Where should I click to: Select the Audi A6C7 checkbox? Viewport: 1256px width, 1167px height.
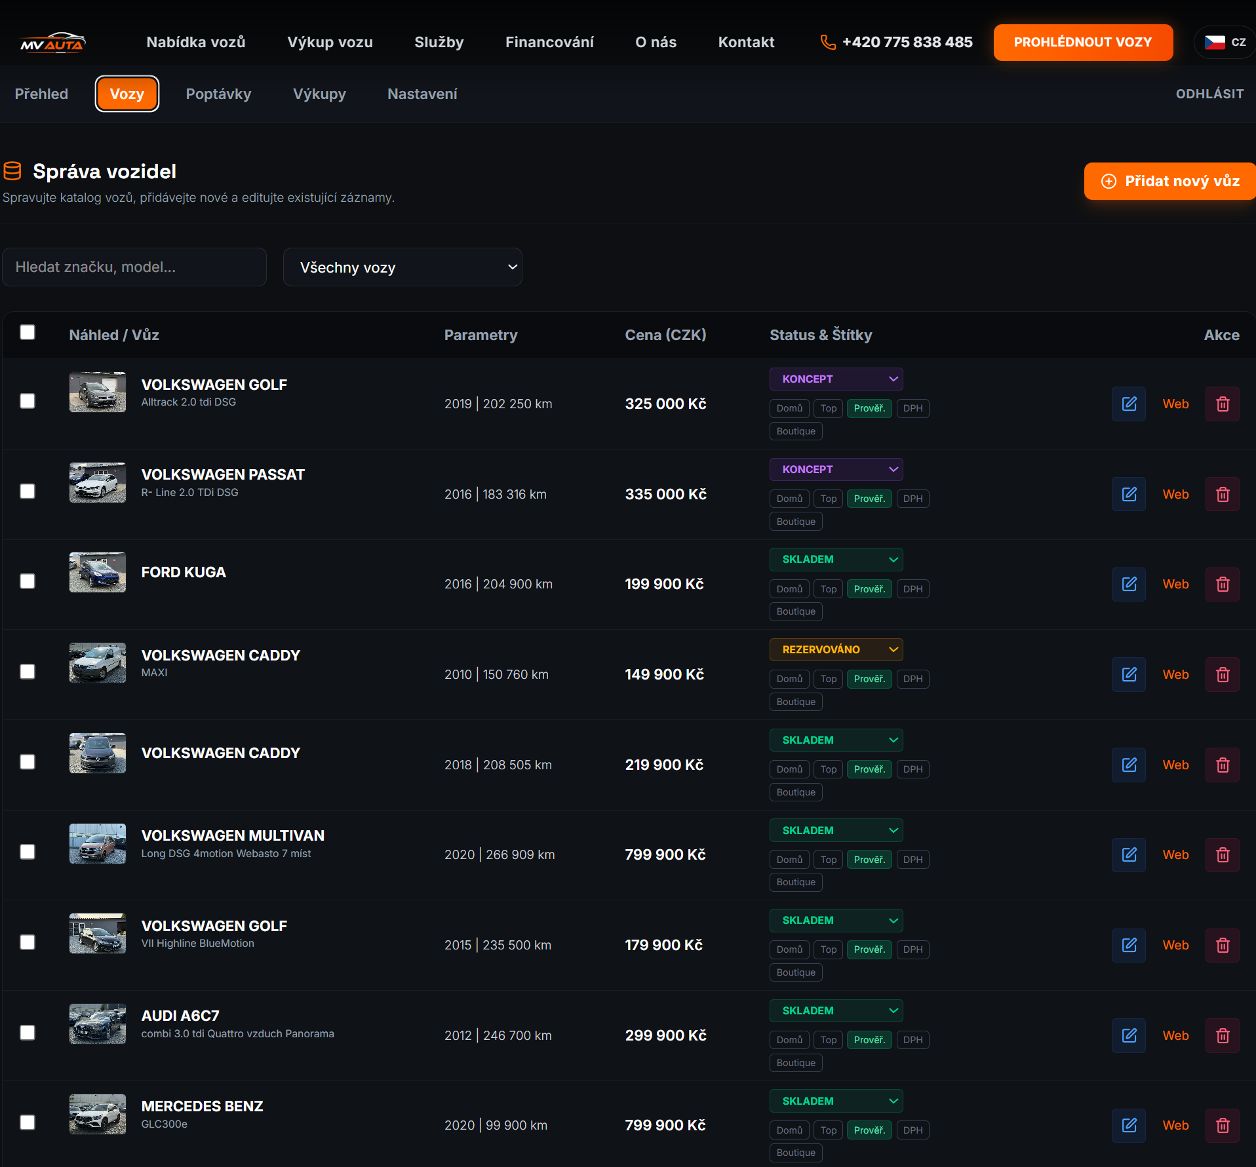point(28,1033)
